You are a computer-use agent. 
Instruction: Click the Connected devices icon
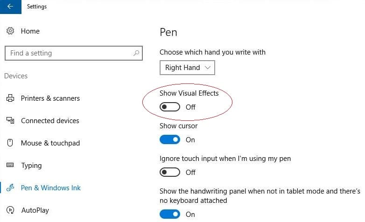10,120
